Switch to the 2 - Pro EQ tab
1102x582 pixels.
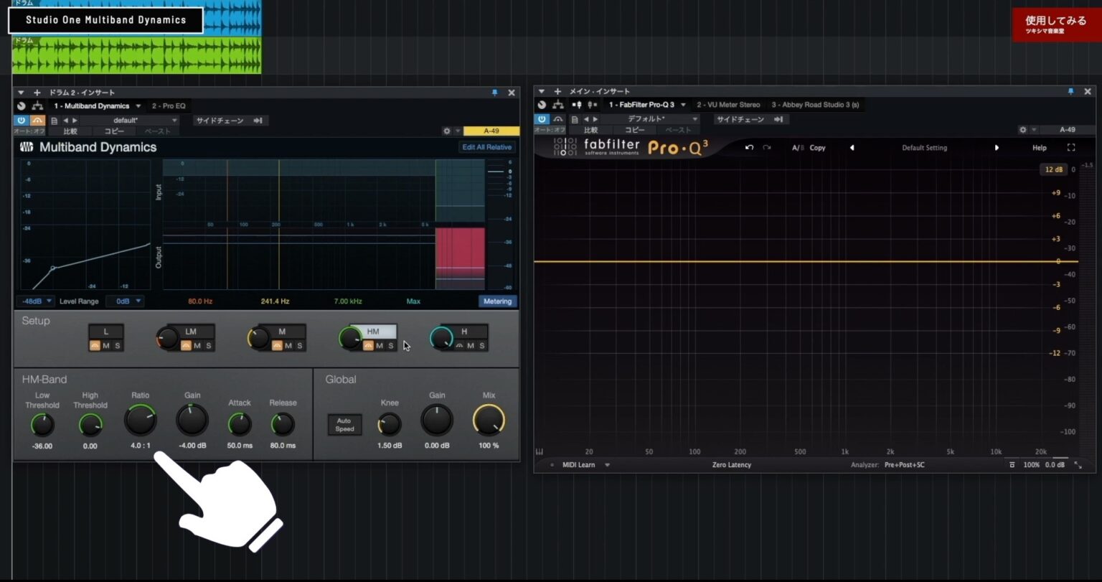click(169, 106)
